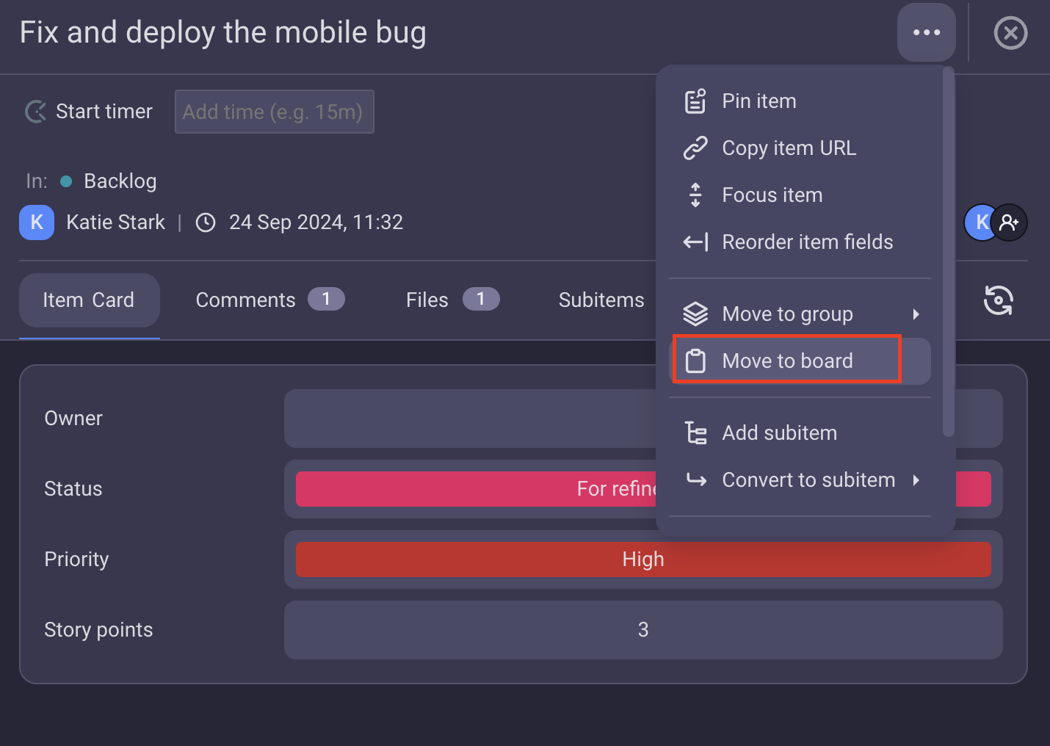This screenshot has height=746, width=1050.
Task: Click the Add subitem icon
Action: (695, 433)
